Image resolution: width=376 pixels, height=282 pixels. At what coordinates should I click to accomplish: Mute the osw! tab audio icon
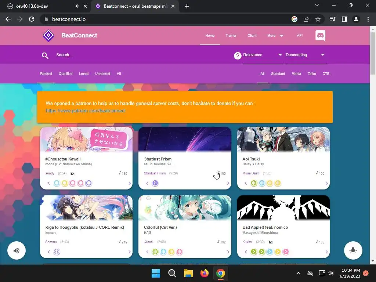[77, 6]
